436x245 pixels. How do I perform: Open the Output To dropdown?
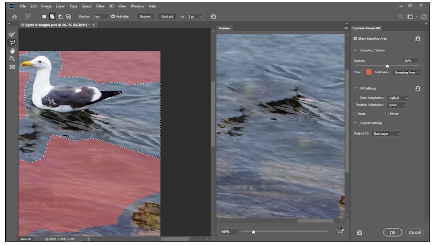point(386,133)
